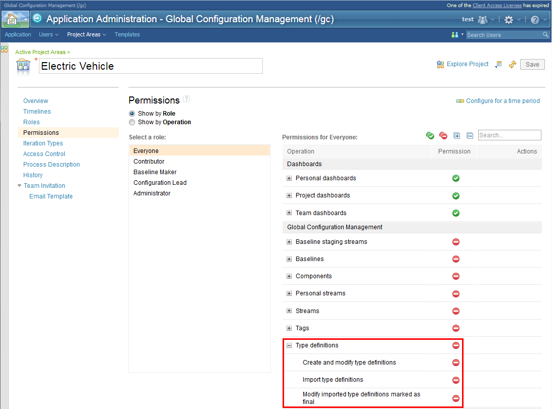Open the Project Areas menu
The image size is (552, 409).
click(86, 35)
